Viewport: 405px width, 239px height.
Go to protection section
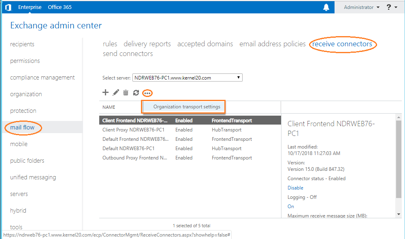pyautogui.click(x=23, y=111)
